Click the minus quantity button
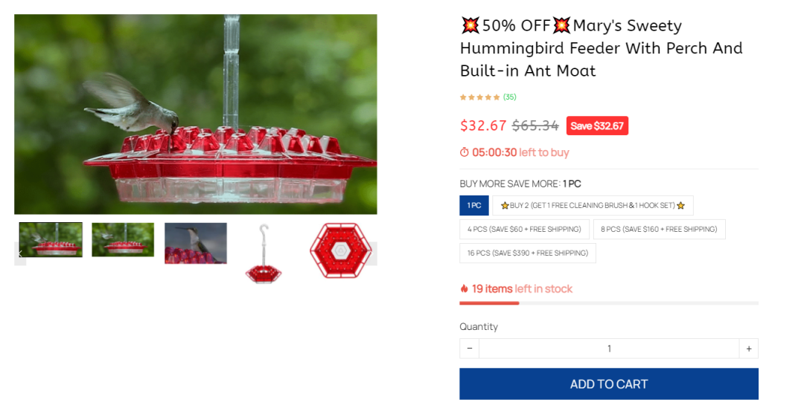Image resolution: width=804 pixels, height=408 pixels. click(x=469, y=349)
